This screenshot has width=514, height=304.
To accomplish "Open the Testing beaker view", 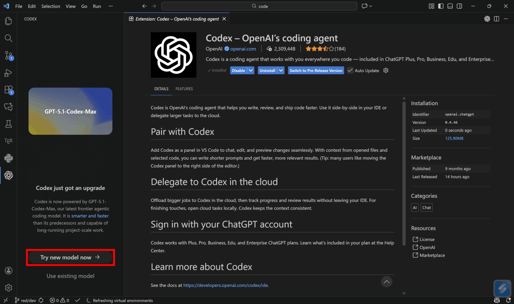I will 8,124.
